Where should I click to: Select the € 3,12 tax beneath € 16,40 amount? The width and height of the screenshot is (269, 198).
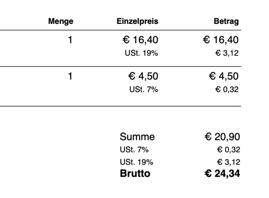227,53
